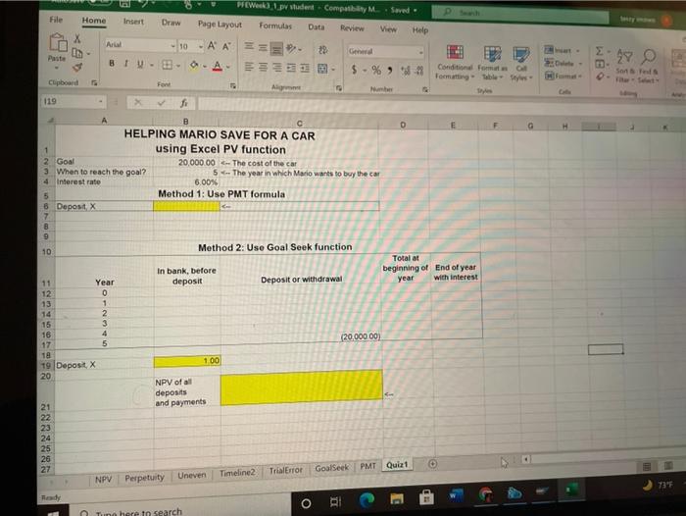Viewport: 686px width, 516px height.
Task: Toggle Align Right for cell text
Action: pos(276,68)
